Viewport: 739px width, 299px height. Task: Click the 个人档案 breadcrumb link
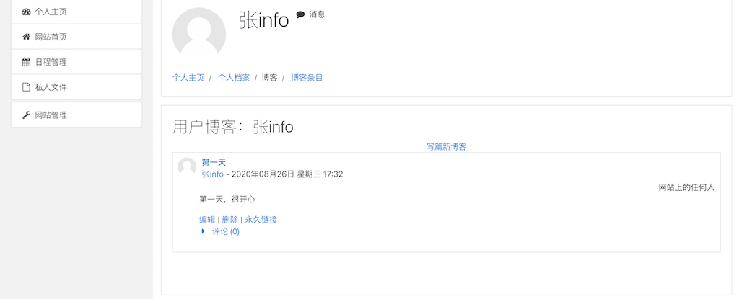[x=234, y=78]
